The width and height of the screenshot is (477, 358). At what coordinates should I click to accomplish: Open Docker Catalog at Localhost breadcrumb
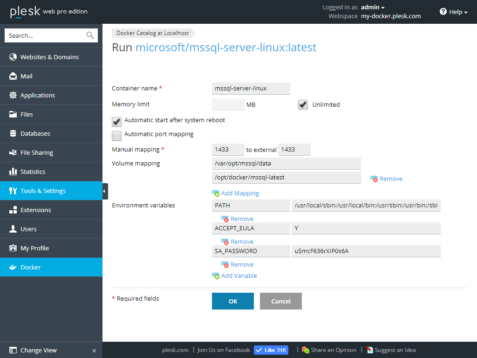pyautogui.click(x=153, y=33)
